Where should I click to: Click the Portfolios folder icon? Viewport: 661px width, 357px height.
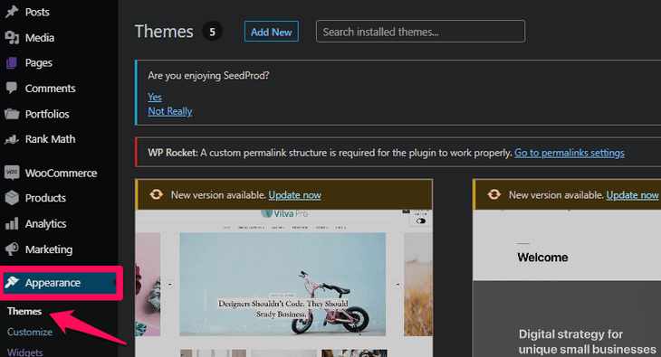(12, 114)
